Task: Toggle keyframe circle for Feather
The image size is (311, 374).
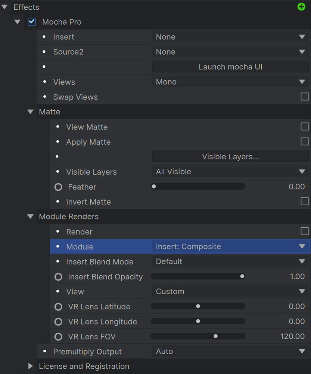Action: [58, 187]
